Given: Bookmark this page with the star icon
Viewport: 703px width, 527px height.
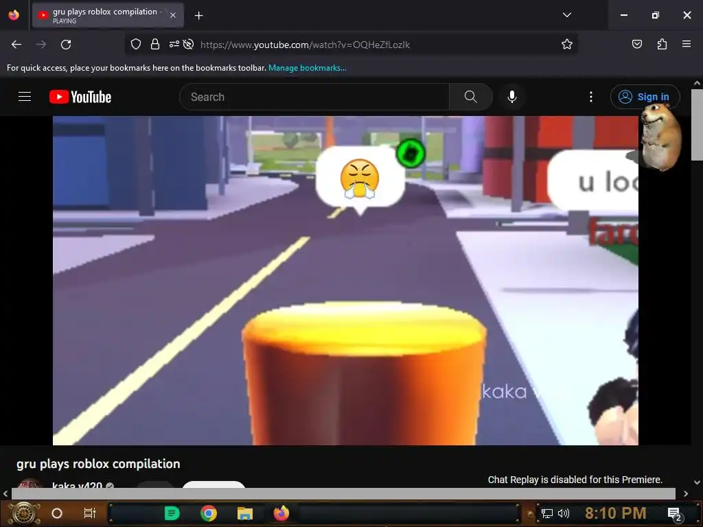Looking at the screenshot, I should click(x=566, y=44).
